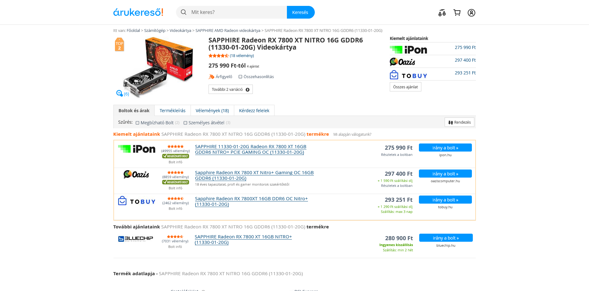Click the TOP 2 badge on product

pyautogui.click(x=119, y=45)
